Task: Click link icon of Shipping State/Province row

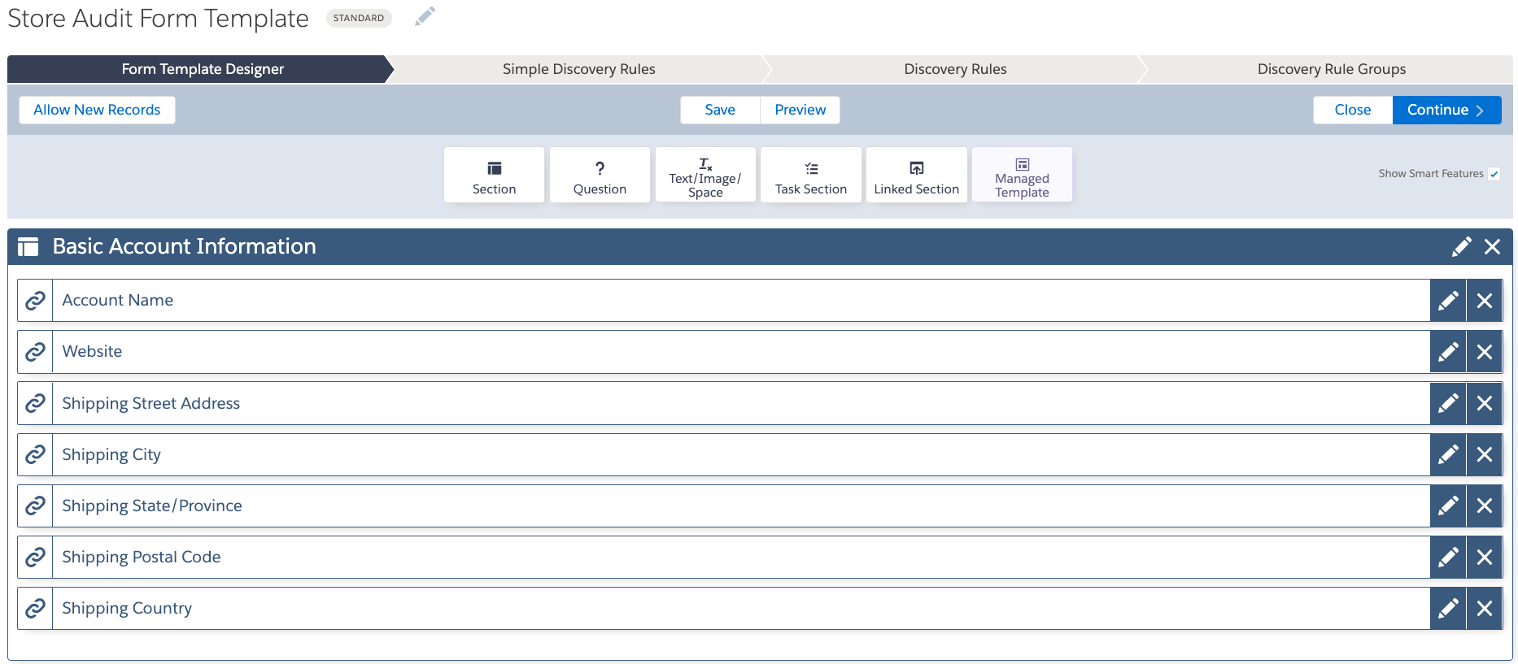Action: point(35,506)
